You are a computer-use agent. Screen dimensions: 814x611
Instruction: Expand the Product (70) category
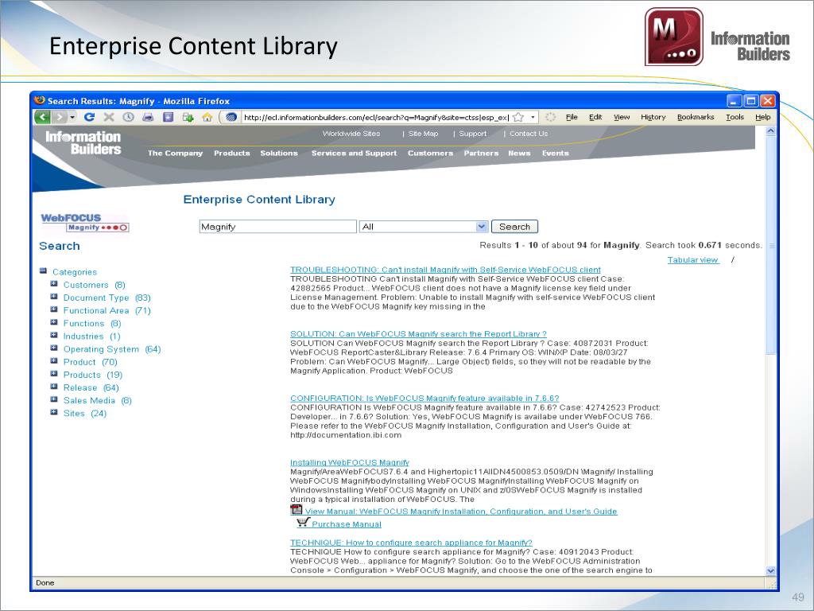click(x=54, y=360)
